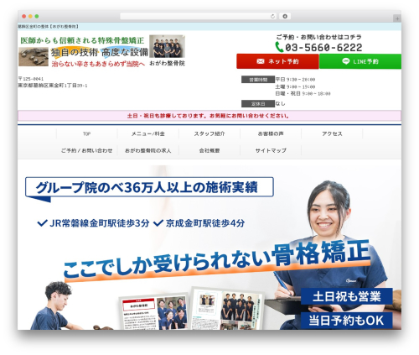Open ご予約/お問い合わせ menu item
The width and height of the screenshot is (419, 355).
86,150
